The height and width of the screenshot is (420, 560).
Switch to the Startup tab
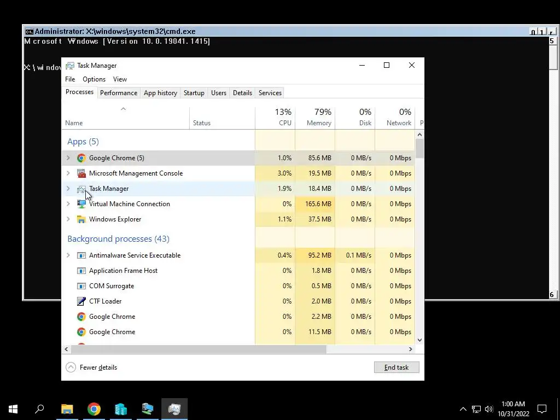click(x=194, y=93)
